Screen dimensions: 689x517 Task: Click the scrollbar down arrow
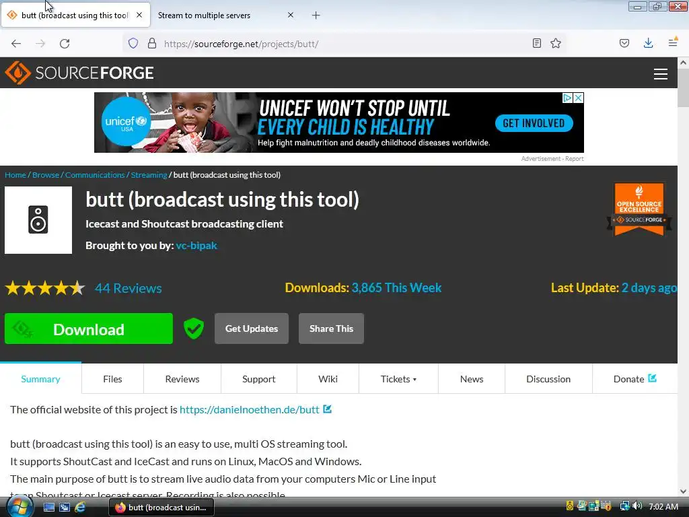point(683,491)
